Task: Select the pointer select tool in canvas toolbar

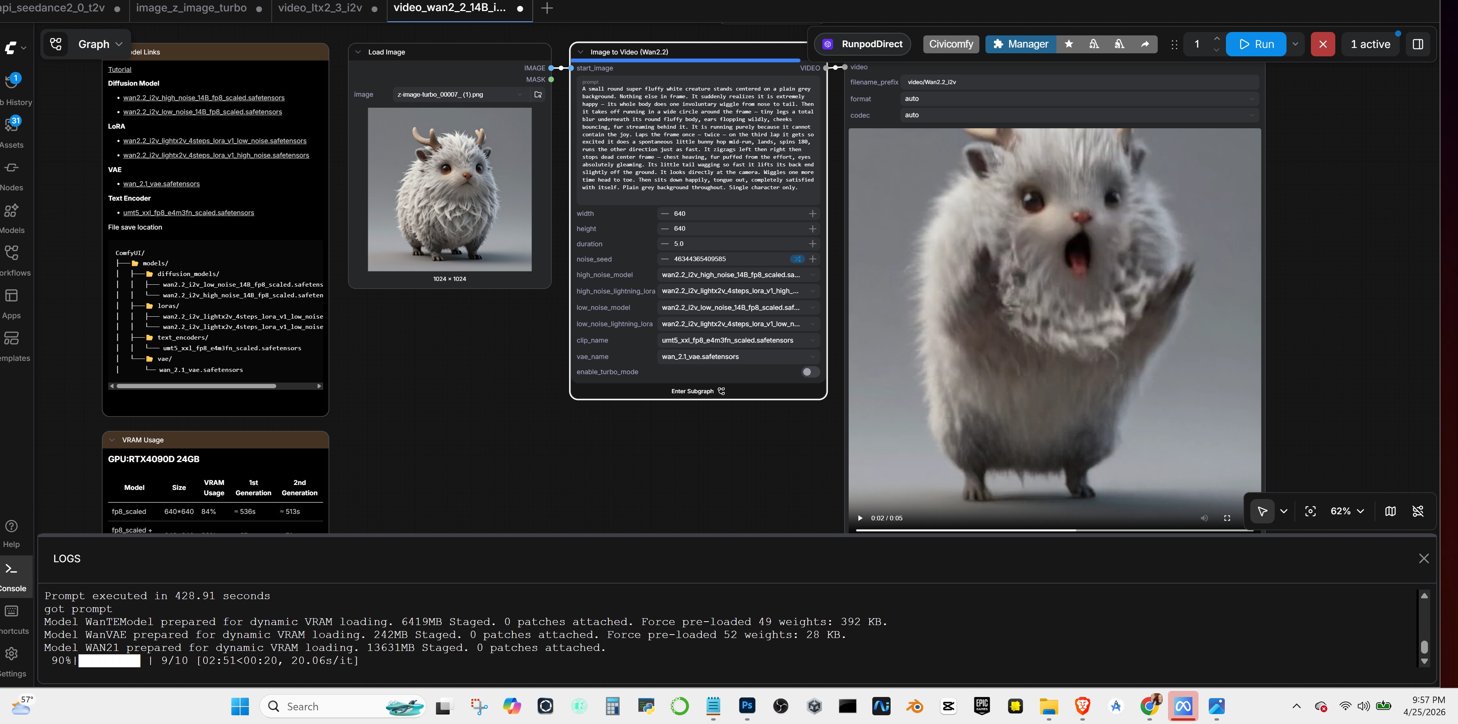Action: 1262,511
